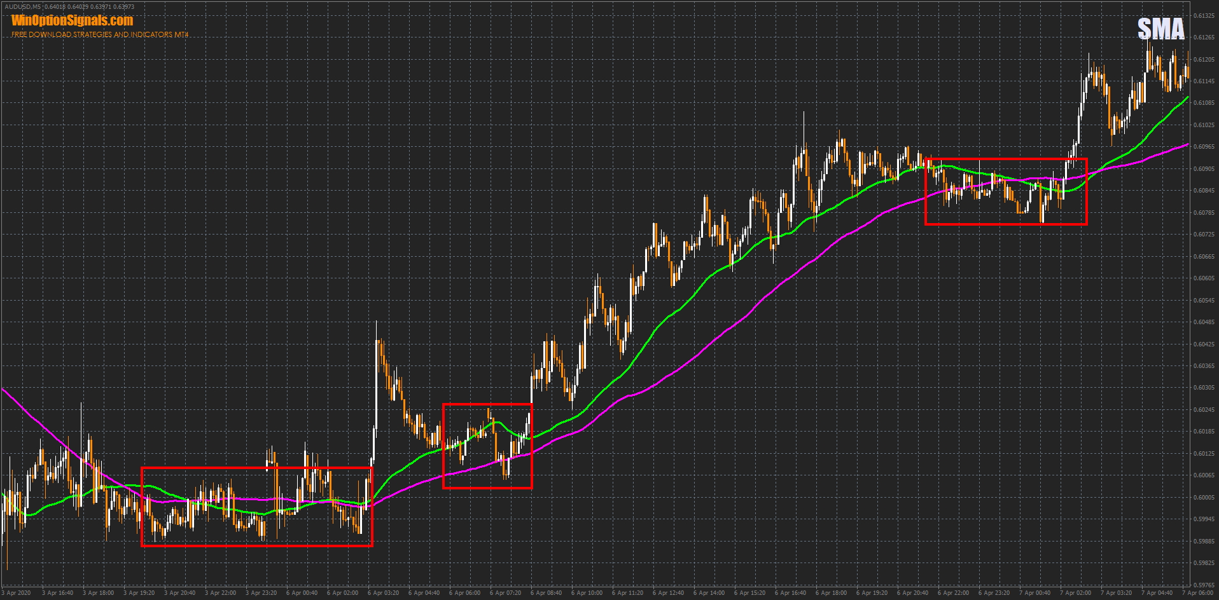Select the "6 Apr 03:20" time axis label
This screenshot has height=600, width=1219.
(x=383, y=593)
